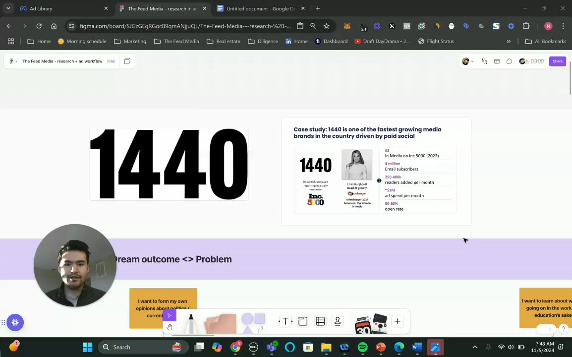The height and width of the screenshot is (357, 572).
Task: Open the Flight Status bookmark
Action: pyautogui.click(x=436, y=41)
